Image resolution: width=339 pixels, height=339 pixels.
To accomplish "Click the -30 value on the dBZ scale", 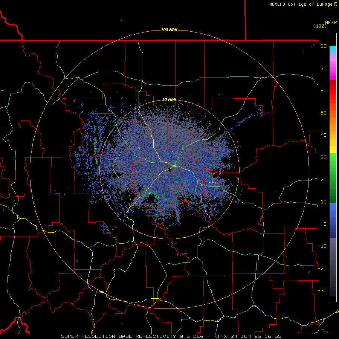I will tap(322, 291).
